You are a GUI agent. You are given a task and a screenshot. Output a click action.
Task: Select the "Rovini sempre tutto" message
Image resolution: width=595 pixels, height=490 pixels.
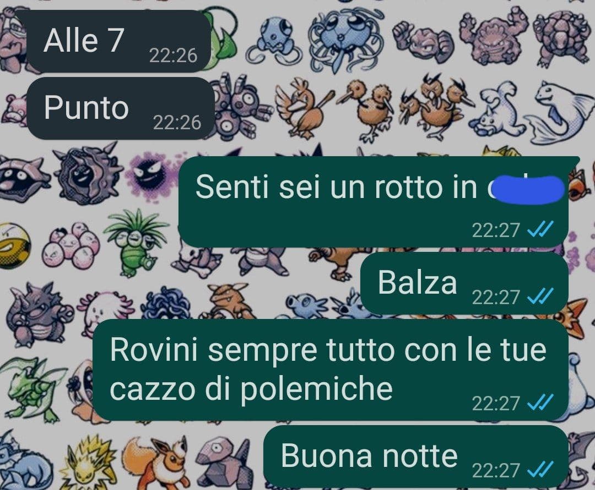tap(331, 370)
